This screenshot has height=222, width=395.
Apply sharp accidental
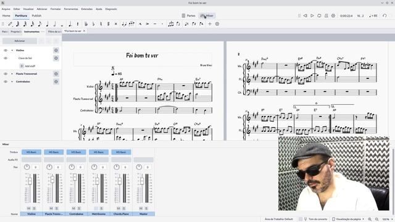[109, 24]
